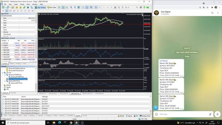
Task: Open the Charts menu
Action: 22,4
